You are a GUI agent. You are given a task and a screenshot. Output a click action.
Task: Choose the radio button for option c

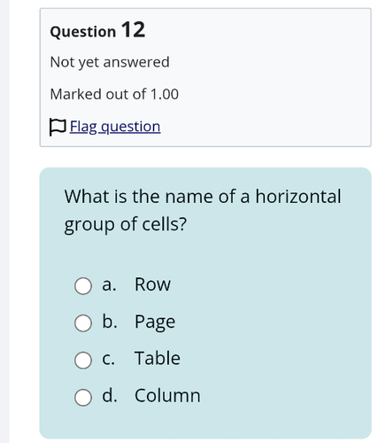point(83,360)
